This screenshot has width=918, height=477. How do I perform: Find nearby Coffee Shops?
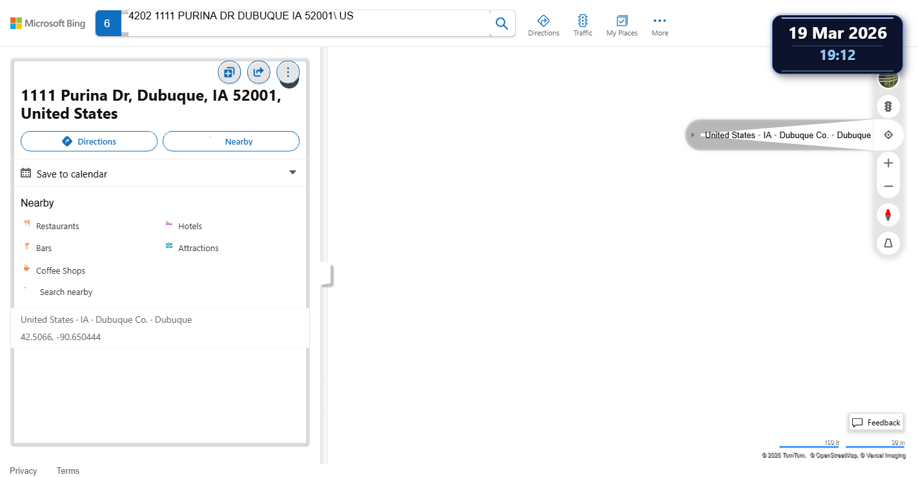pyautogui.click(x=61, y=271)
